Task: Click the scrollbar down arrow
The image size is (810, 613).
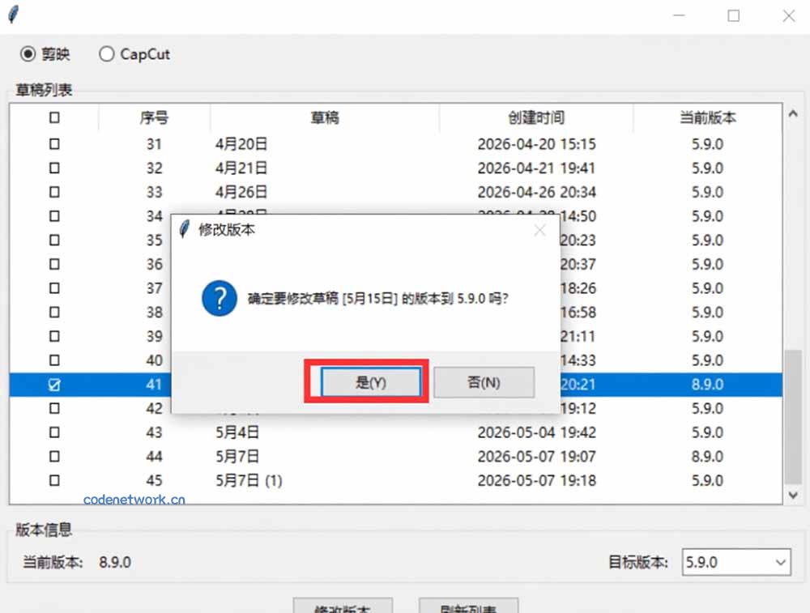Action: [793, 496]
